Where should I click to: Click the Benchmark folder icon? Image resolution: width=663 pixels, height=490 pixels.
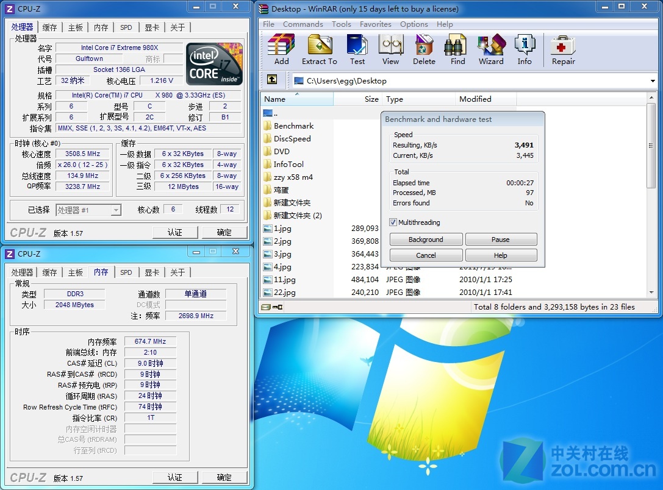[267, 126]
